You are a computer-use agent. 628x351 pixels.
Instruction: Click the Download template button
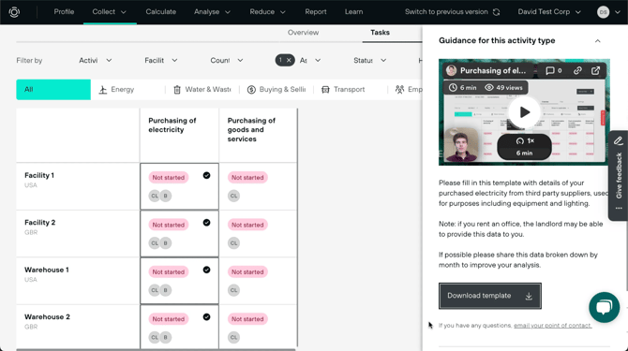(x=490, y=296)
